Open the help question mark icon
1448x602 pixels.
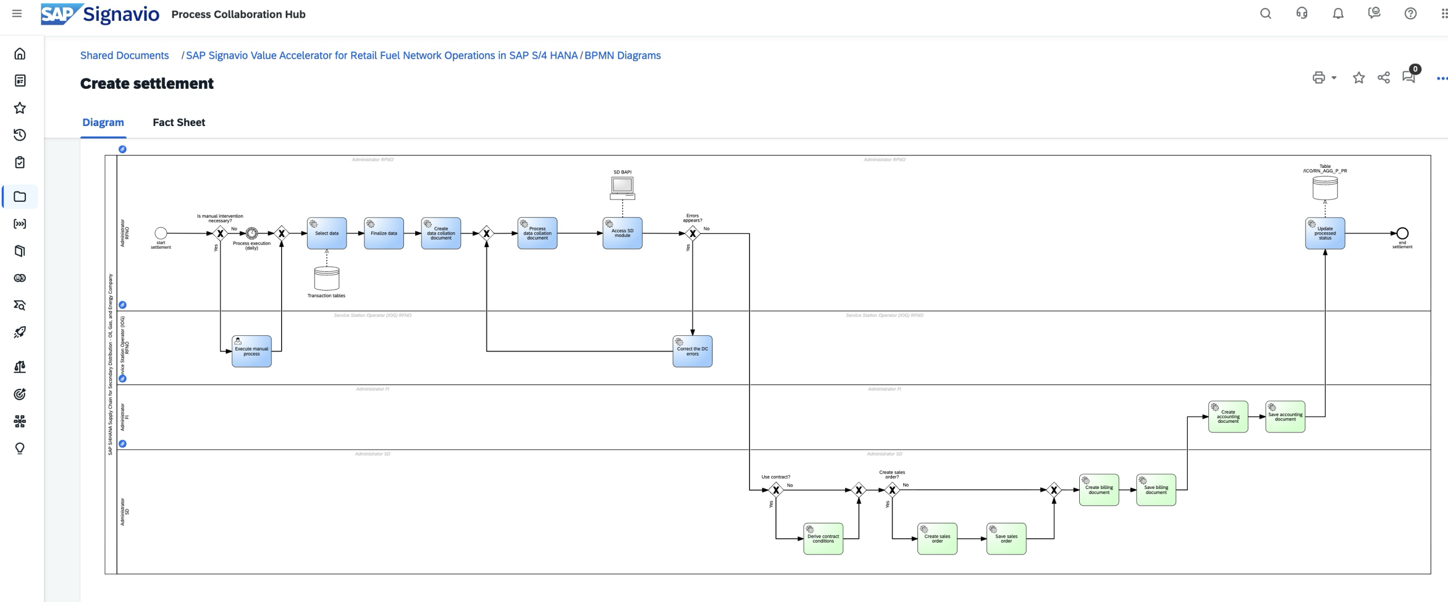click(x=1410, y=14)
